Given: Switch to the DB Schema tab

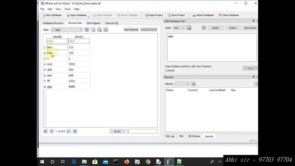Looking at the screenshot, I should (194, 136).
